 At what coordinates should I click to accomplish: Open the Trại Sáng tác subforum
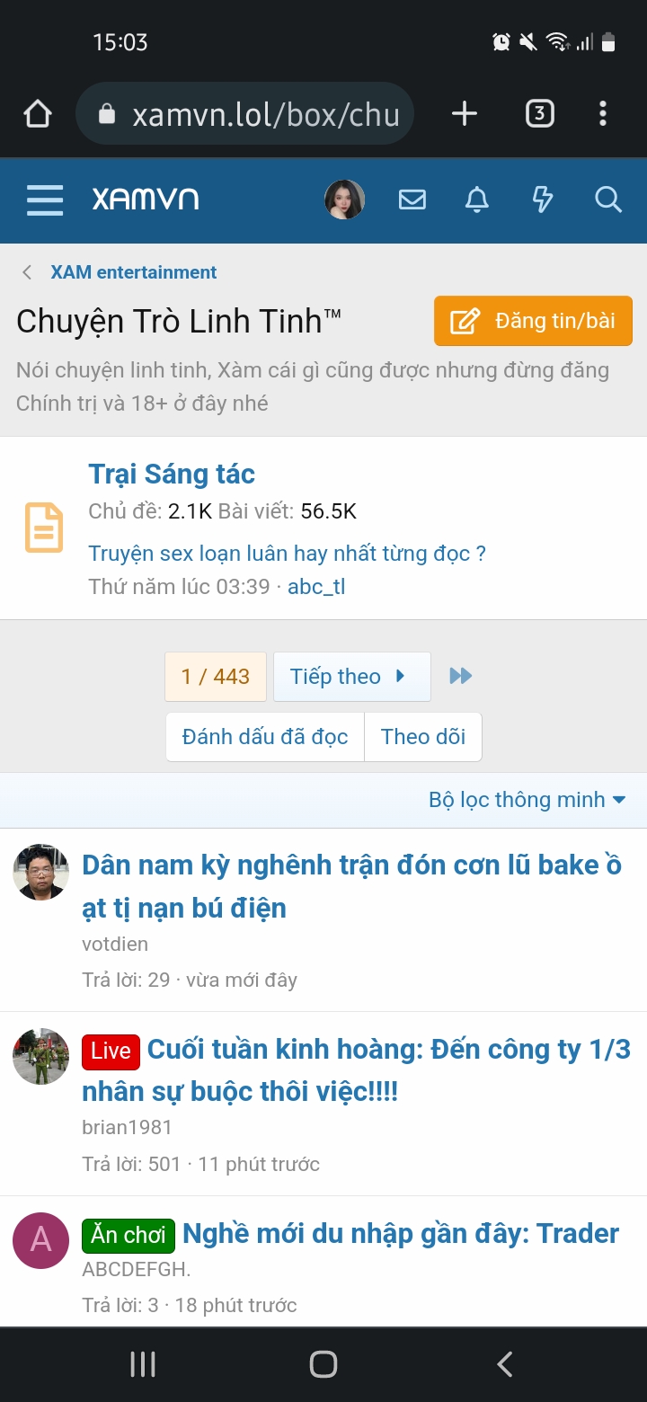172,474
